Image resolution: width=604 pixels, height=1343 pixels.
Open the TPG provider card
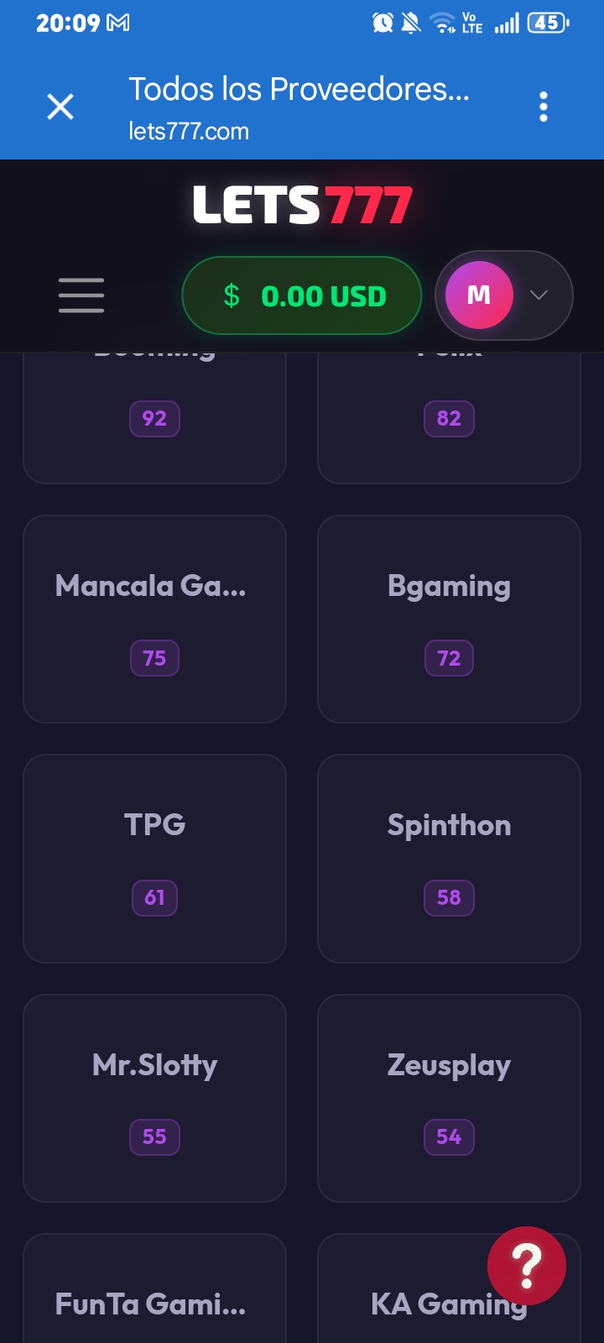154,859
